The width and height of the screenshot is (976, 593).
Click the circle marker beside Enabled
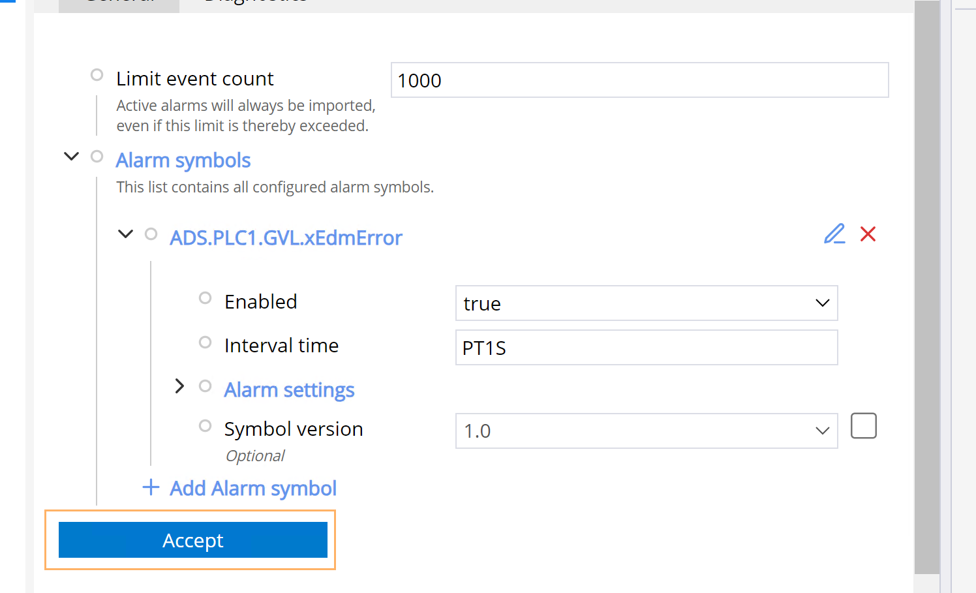pos(205,298)
